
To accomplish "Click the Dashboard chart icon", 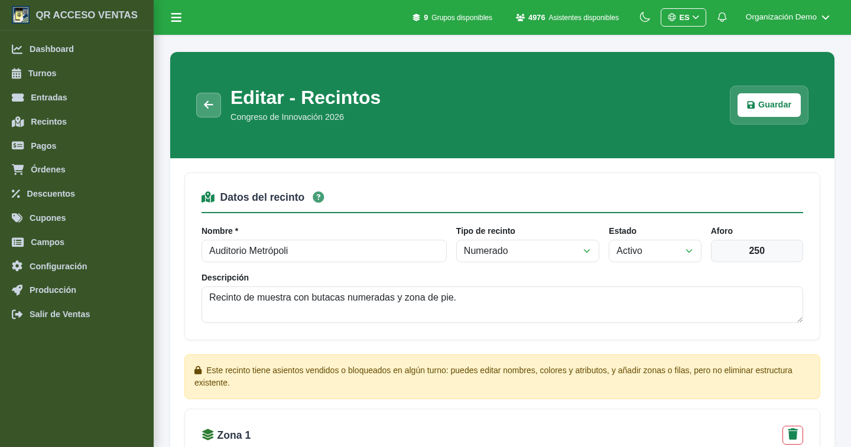I will 17,49.
